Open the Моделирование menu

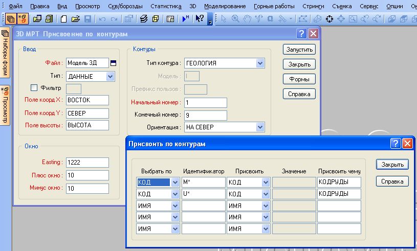click(x=225, y=6)
